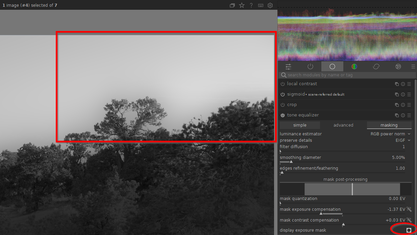
Task: Open sigmoid multiple instances icon
Action: (x=397, y=94)
